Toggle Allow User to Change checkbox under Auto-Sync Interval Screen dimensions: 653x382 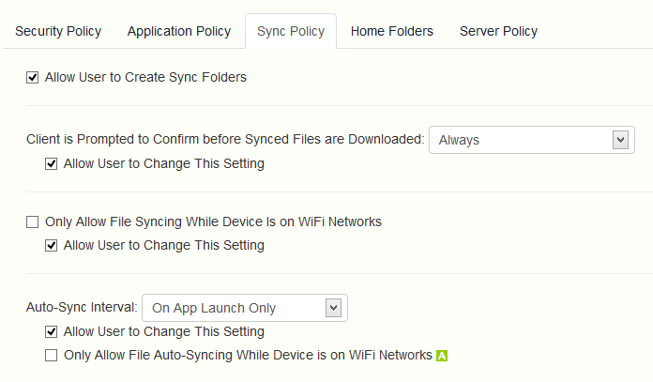pyautogui.click(x=52, y=332)
